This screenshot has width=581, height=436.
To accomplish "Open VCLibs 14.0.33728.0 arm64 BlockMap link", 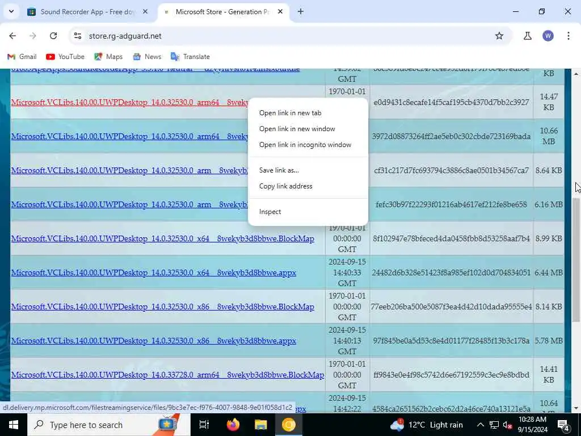I will tap(168, 375).
